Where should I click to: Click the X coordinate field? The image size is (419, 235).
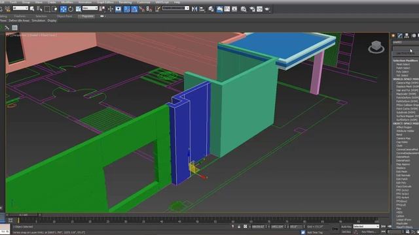(x=259, y=227)
